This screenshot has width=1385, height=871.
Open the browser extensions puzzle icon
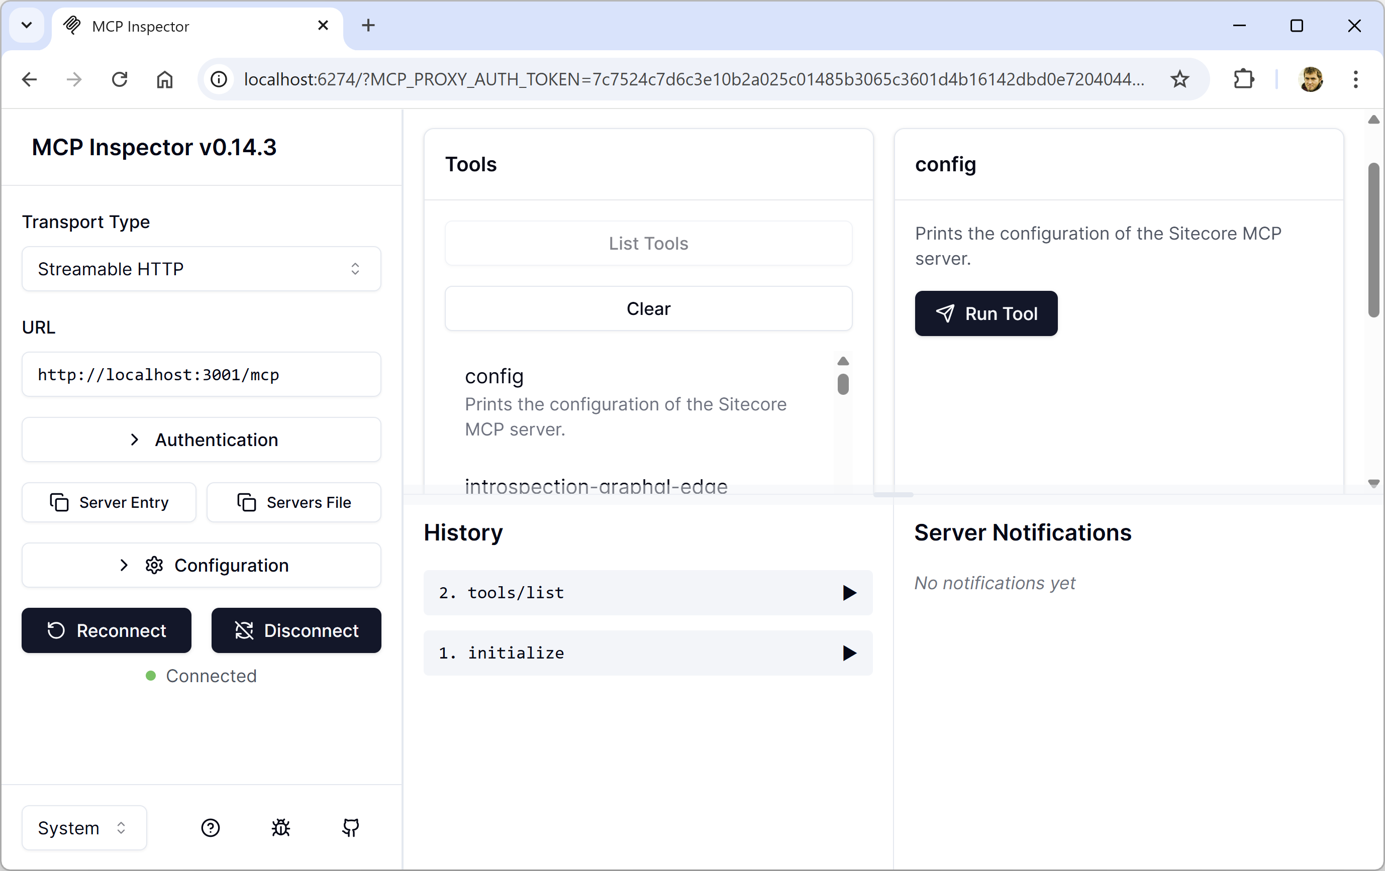(1243, 79)
